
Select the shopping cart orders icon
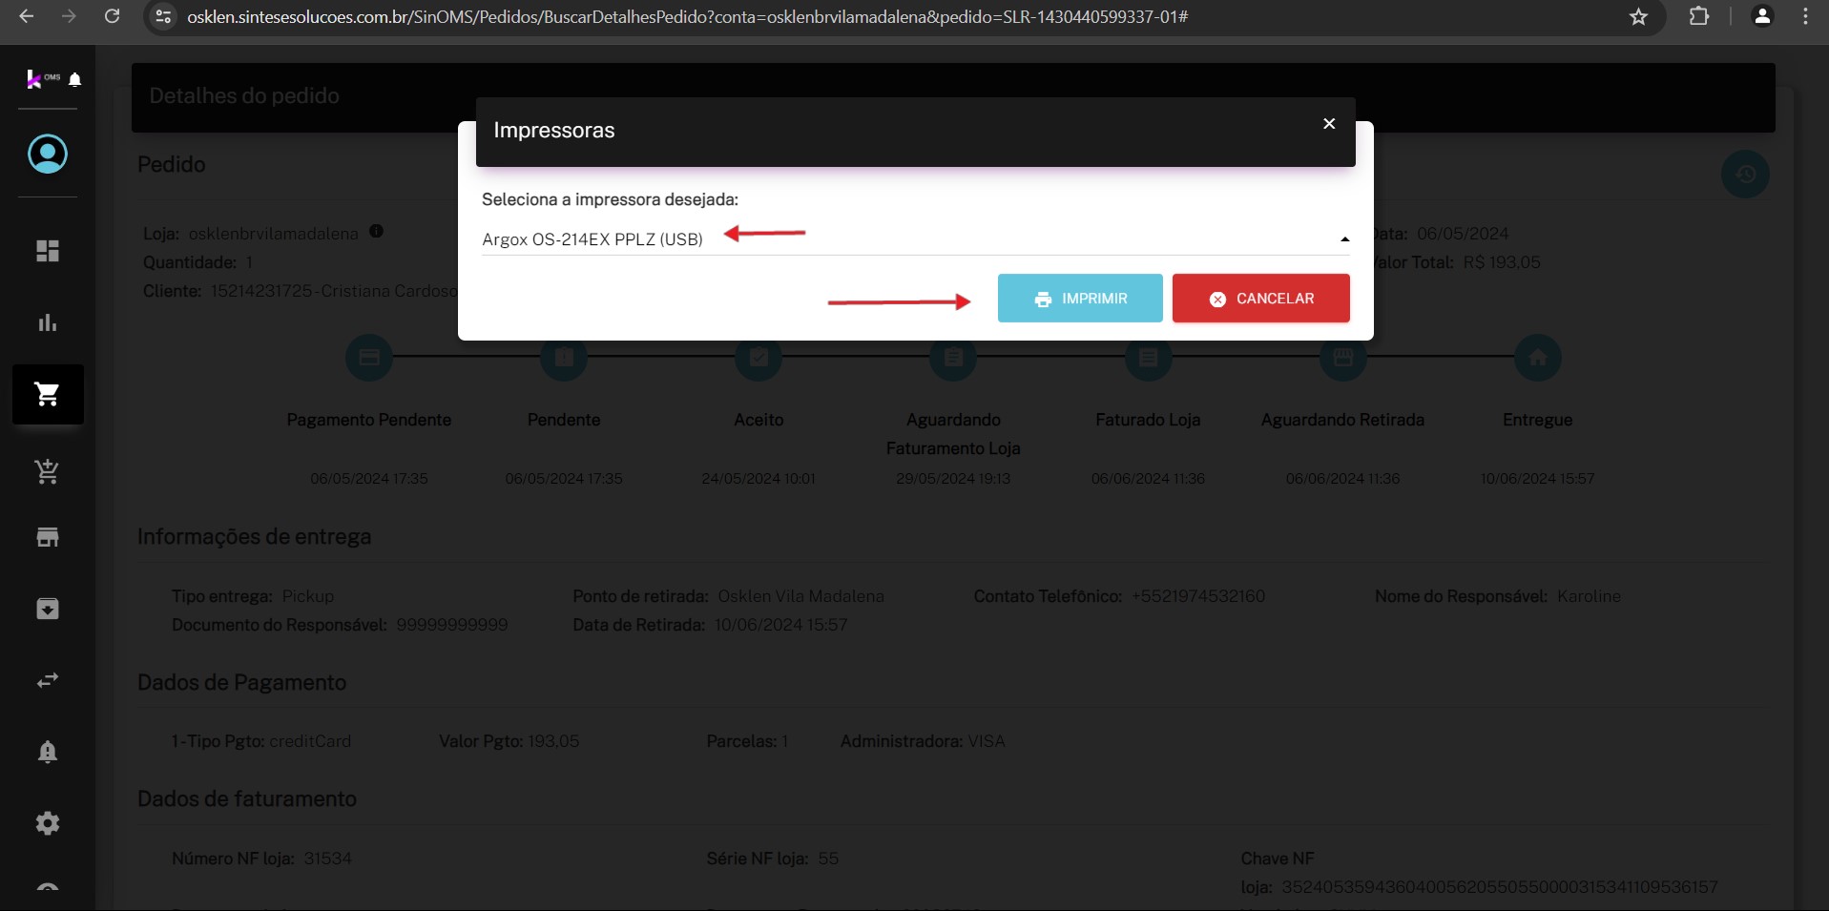[x=48, y=394]
